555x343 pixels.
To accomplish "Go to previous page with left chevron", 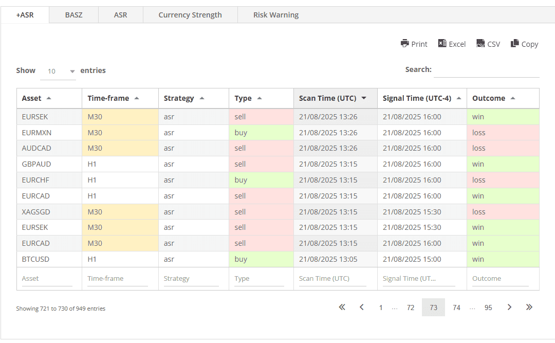I will point(361,307).
